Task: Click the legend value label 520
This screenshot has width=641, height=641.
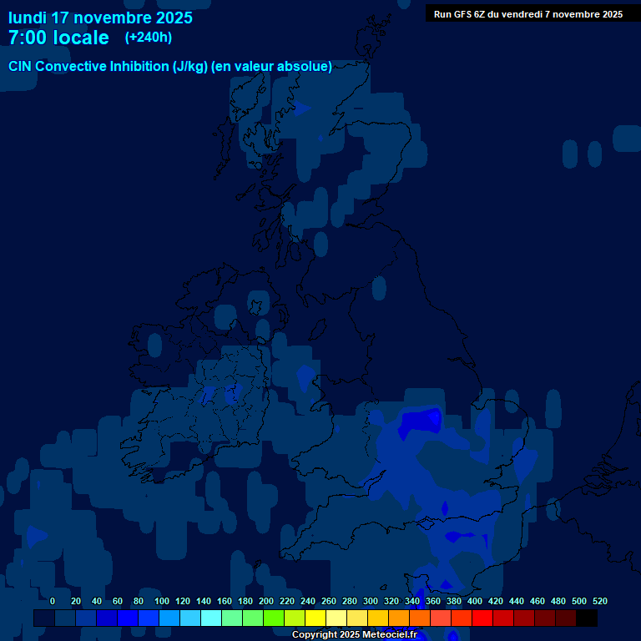Action: pyautogui.click(x=599, y=601)
